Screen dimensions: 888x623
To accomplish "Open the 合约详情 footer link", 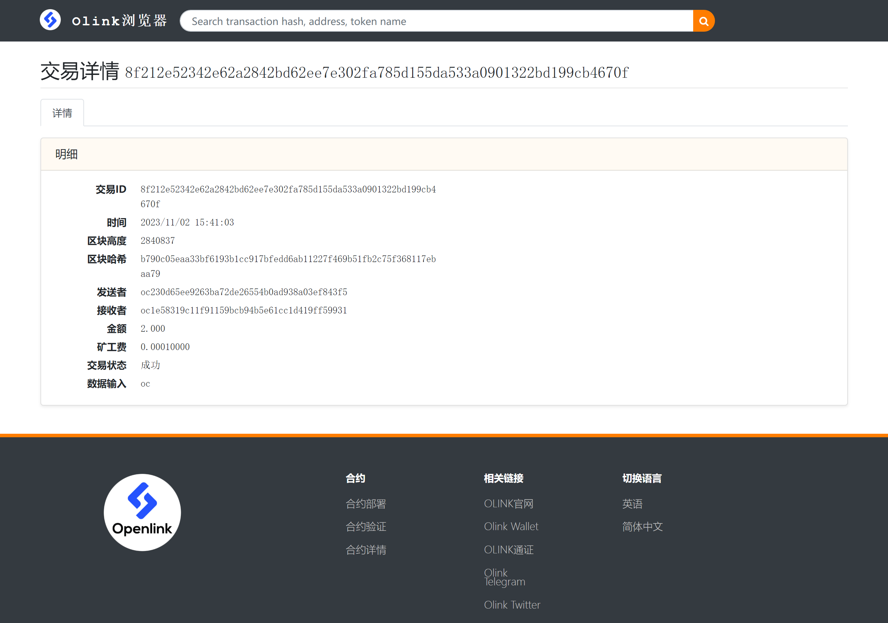I will (x=365, y=550).
